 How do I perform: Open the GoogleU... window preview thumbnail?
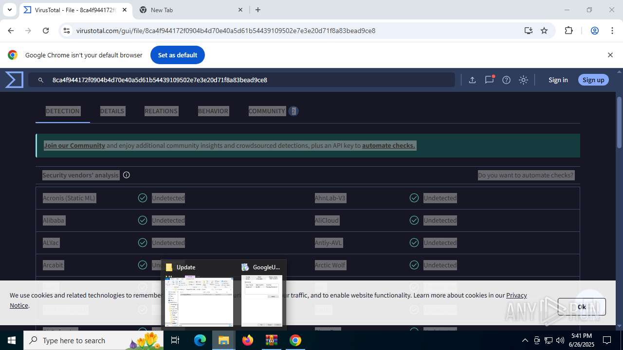(x=262, y=301)
